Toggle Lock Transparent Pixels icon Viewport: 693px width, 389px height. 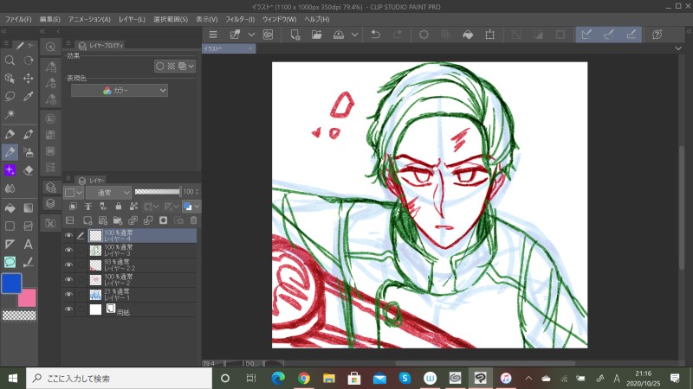pos(133,206)
